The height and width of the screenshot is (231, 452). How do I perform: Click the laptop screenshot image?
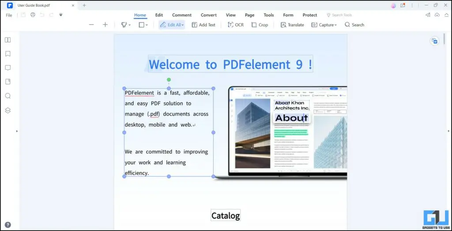(281, 133)
